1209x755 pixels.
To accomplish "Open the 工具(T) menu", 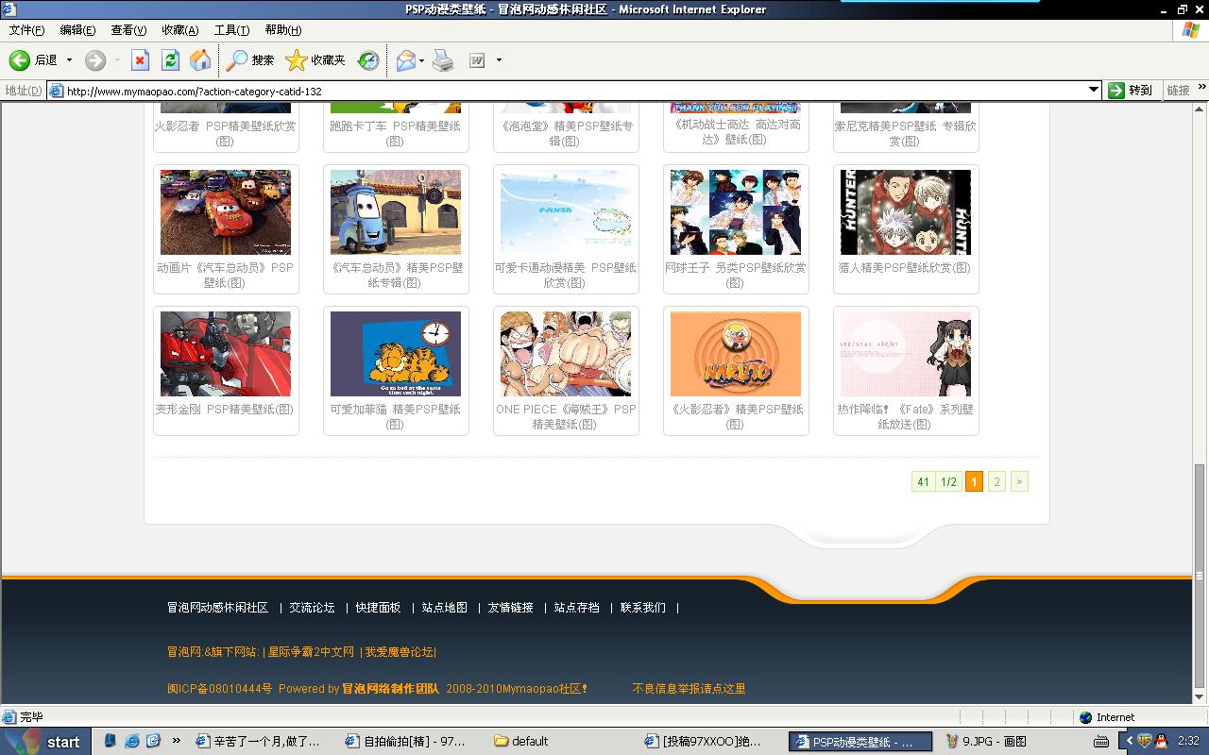I will pos(231,30).
